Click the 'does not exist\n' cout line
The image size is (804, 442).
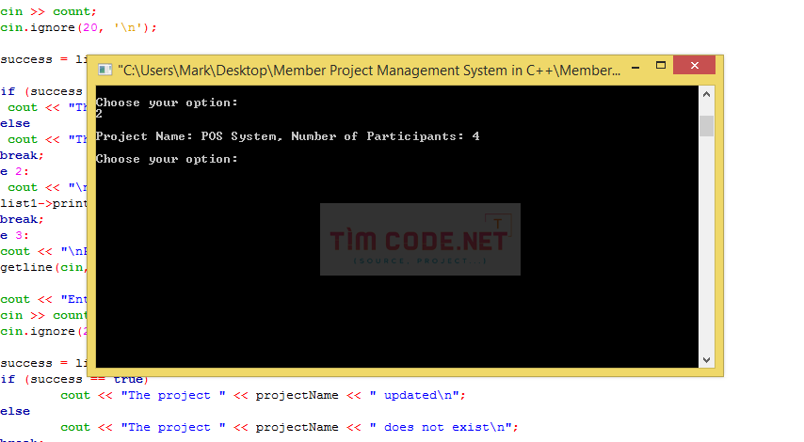pos(289,427)
